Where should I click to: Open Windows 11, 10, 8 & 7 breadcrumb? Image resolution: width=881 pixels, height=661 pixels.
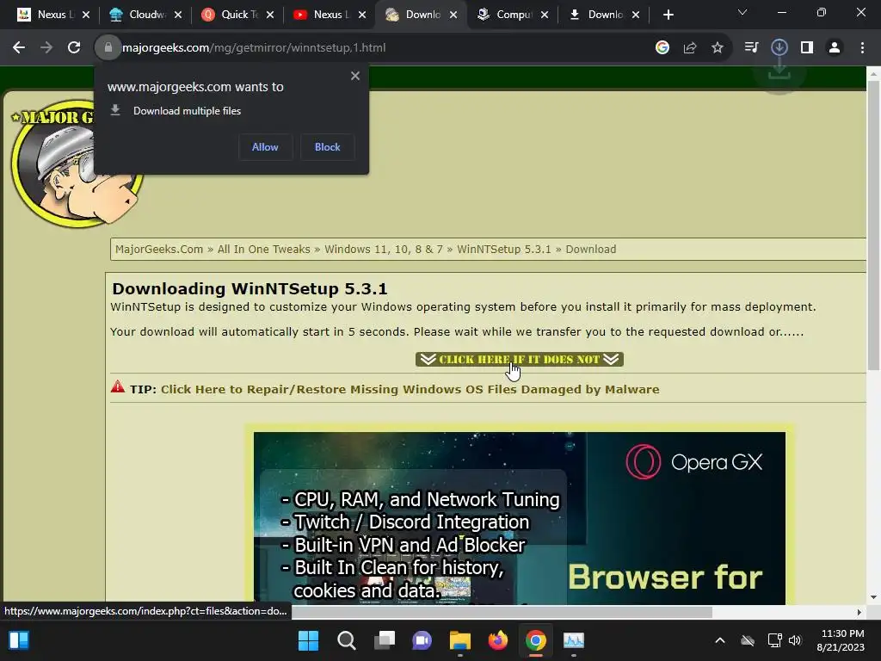tap(384, 249)
